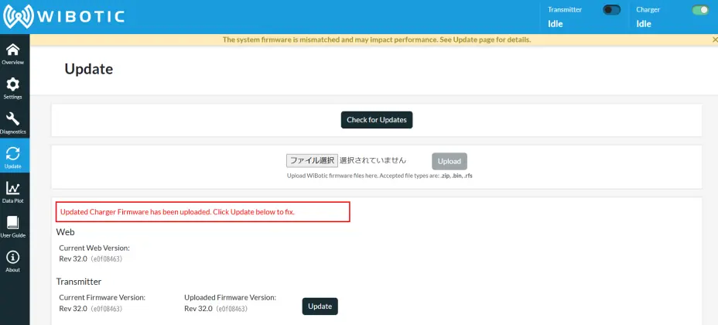Select the Update refresh-arrows icon in sidebar
This screenshot has width=718, height=325.
pyautogui.click(x=13, y=155)
